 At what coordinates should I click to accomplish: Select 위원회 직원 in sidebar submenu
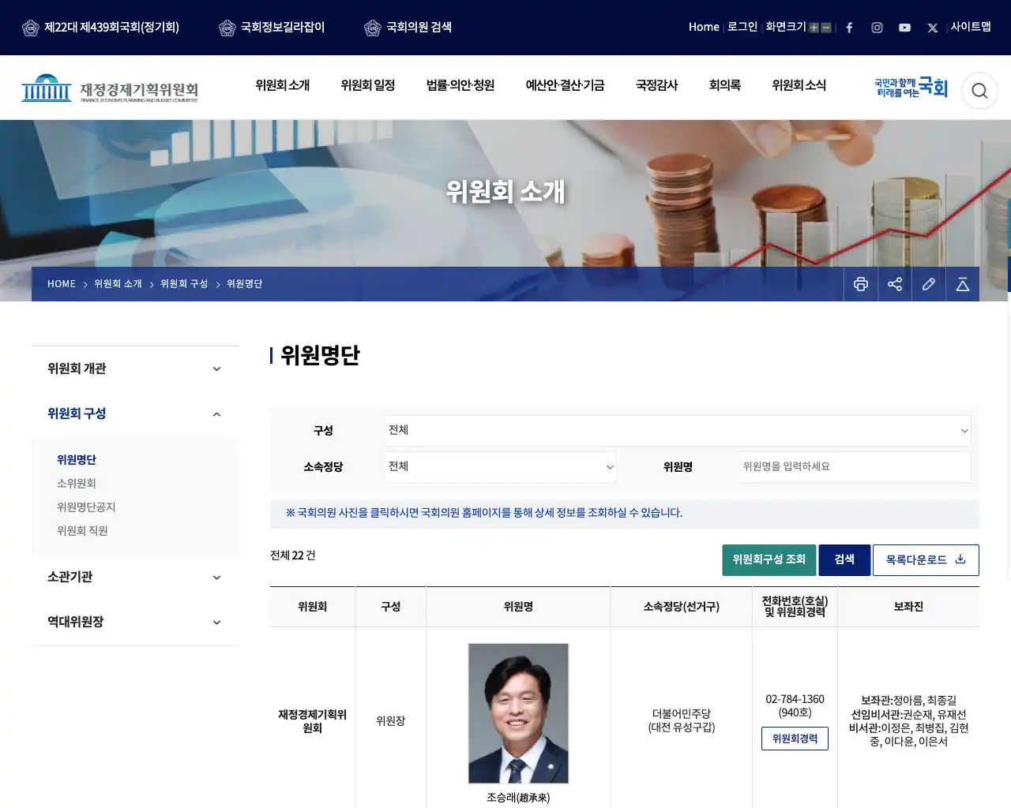click(x=82, y=531)
